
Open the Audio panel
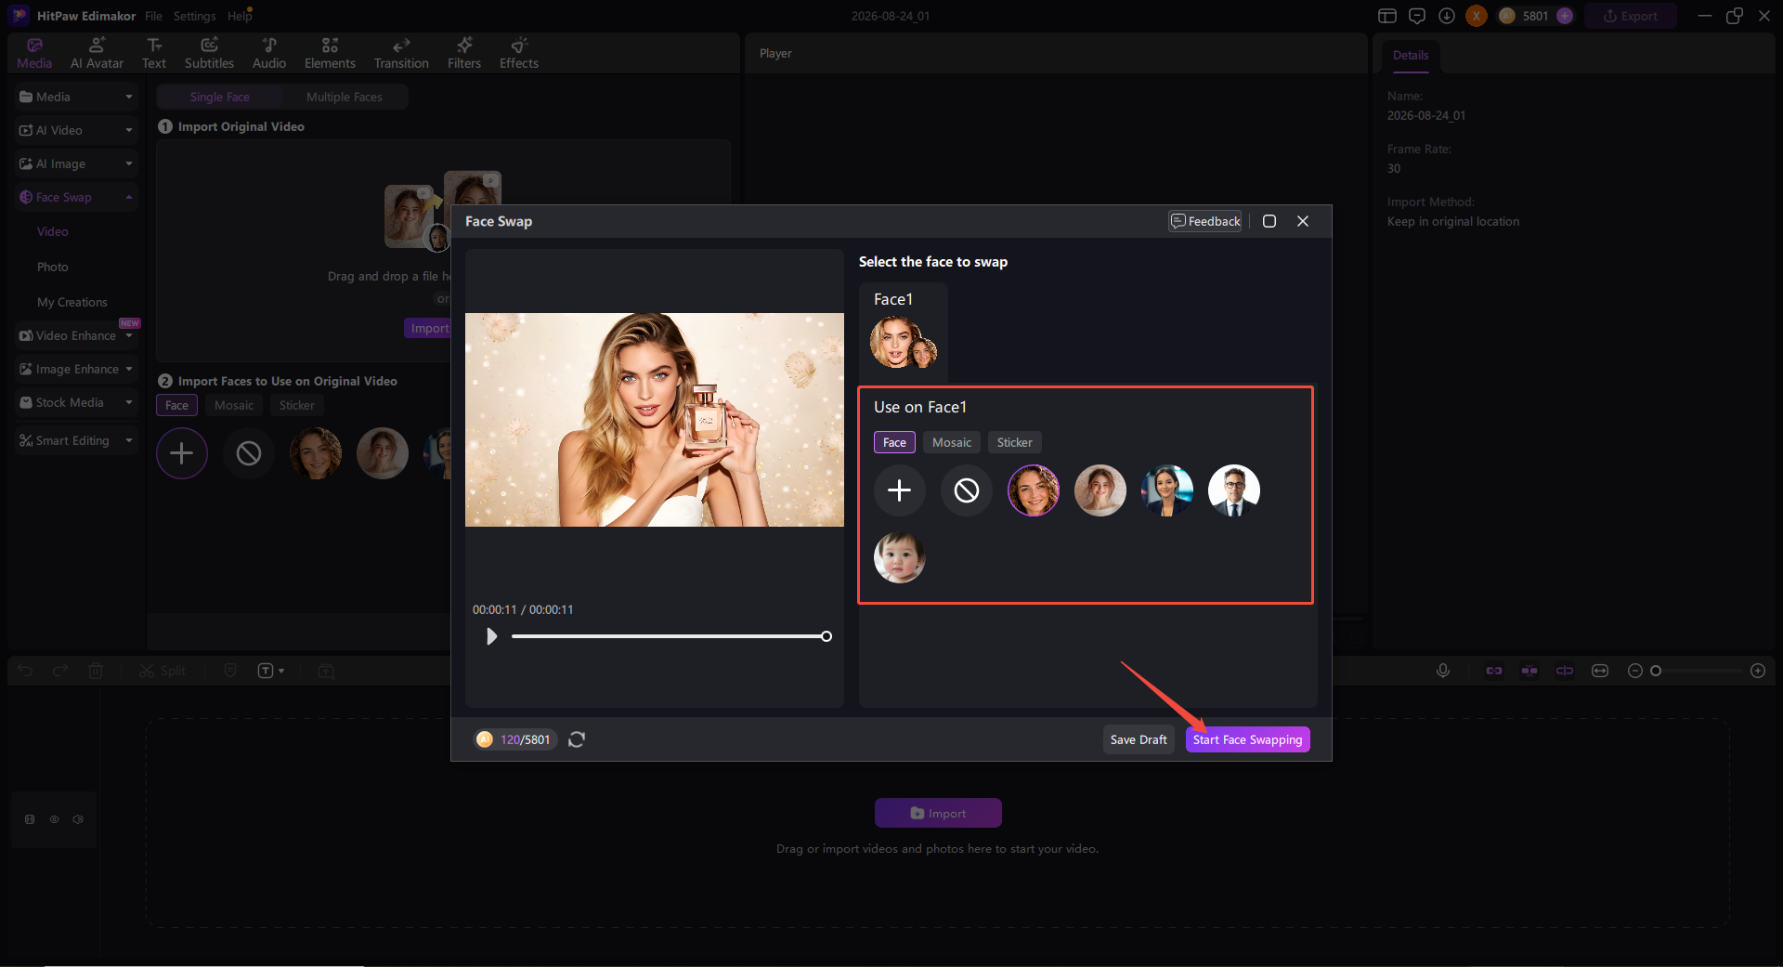coord(269,54)
